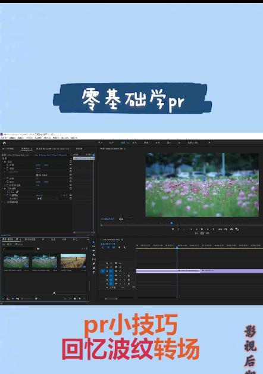Switch Project panel to list view
The width and height of the screenshot is (263, 374).
[x=8, y=298]
